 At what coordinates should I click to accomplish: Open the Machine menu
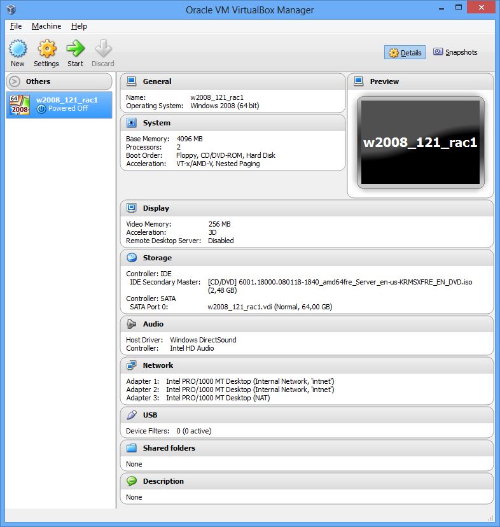tap(46, 26)
